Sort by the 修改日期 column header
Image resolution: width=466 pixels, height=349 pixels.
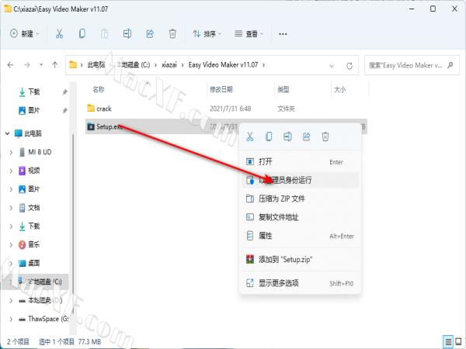click(x=221, y=89)
